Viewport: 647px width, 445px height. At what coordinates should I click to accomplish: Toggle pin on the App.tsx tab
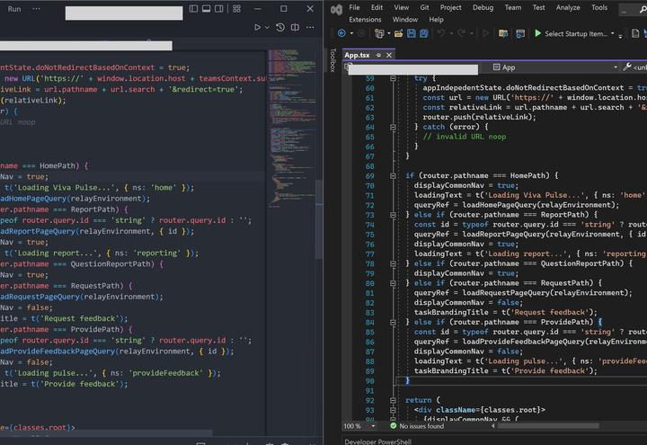(x=378, y=55)
